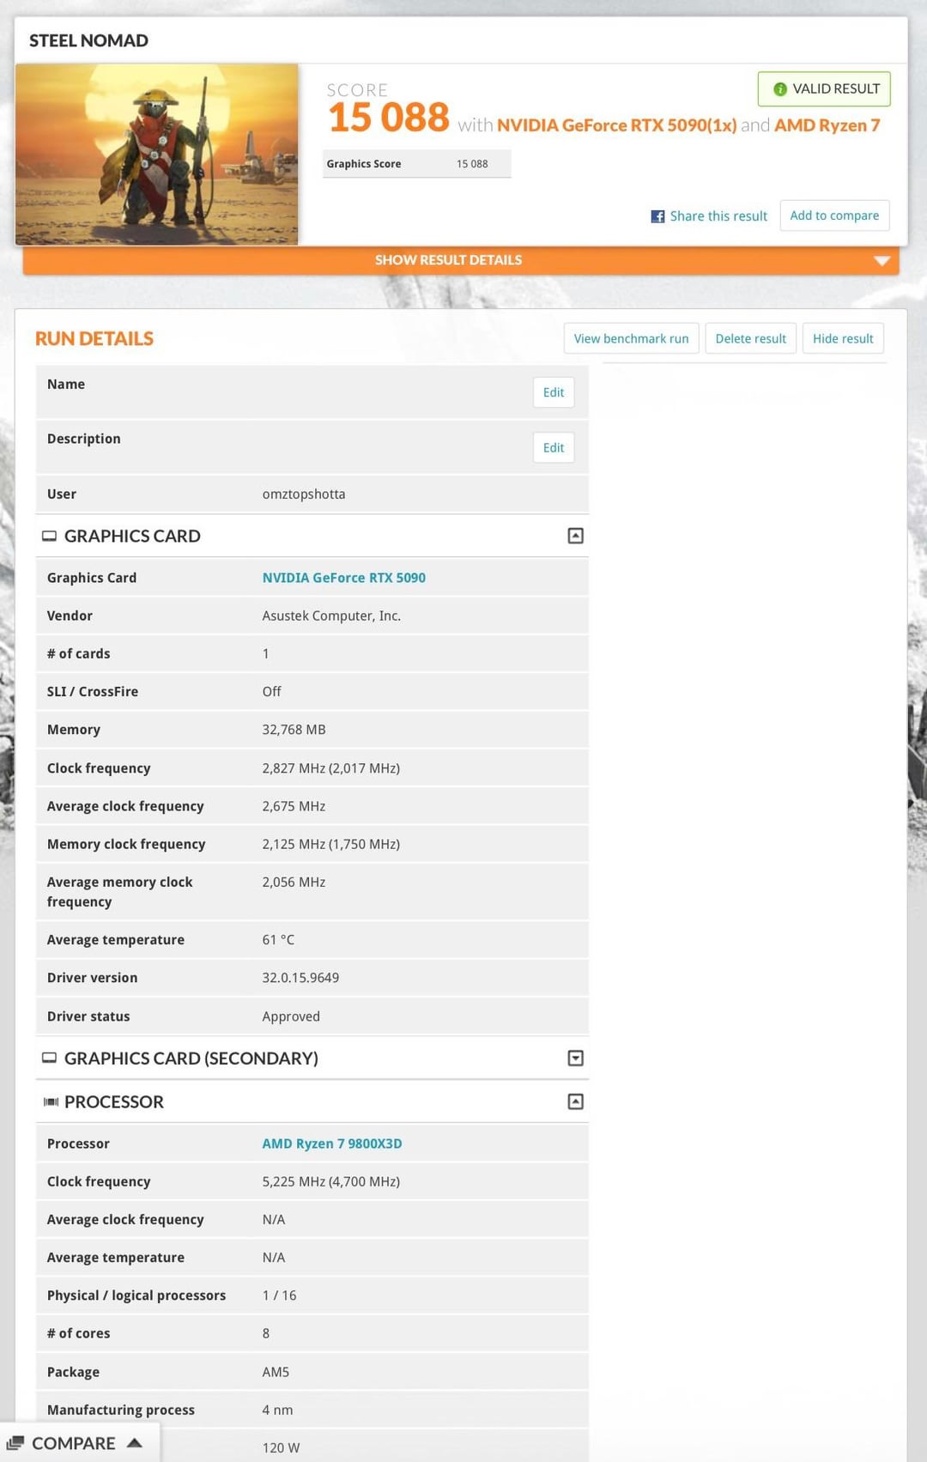The image size is (927, 1462).
Task: Add this result to compare
Action: (x=834, y=215)
